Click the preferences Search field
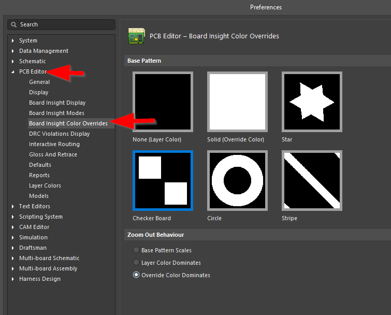The image size is (391, 315). pyautogui.click(x=65, y=24)
